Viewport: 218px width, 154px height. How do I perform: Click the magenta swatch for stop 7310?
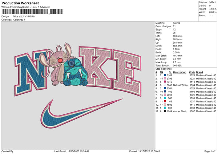(165, 82)
